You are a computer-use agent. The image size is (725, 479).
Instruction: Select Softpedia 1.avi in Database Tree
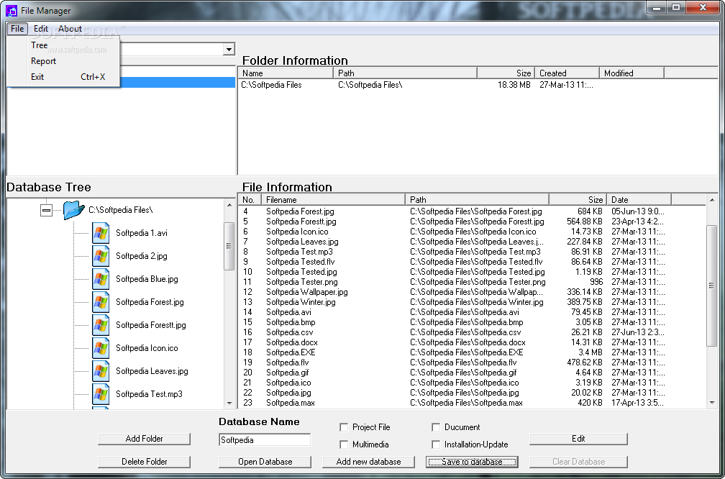tap(142, 233)
